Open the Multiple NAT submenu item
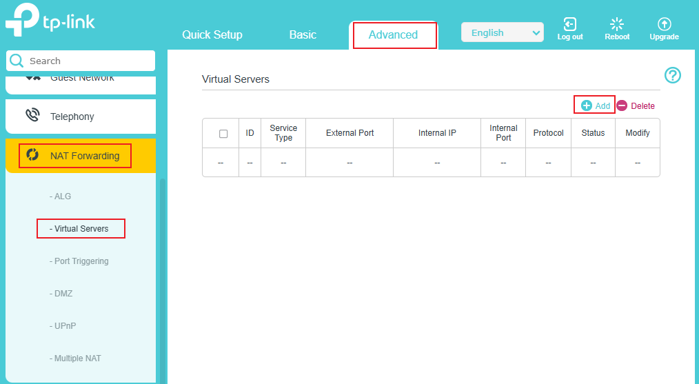This screenshot has height=384, width=699. (75, 358)
